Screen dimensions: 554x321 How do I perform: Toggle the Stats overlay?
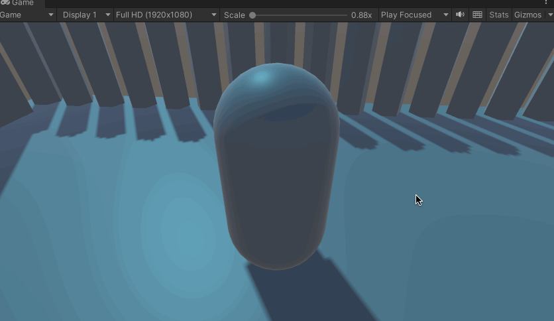click(x=498, y=15)
